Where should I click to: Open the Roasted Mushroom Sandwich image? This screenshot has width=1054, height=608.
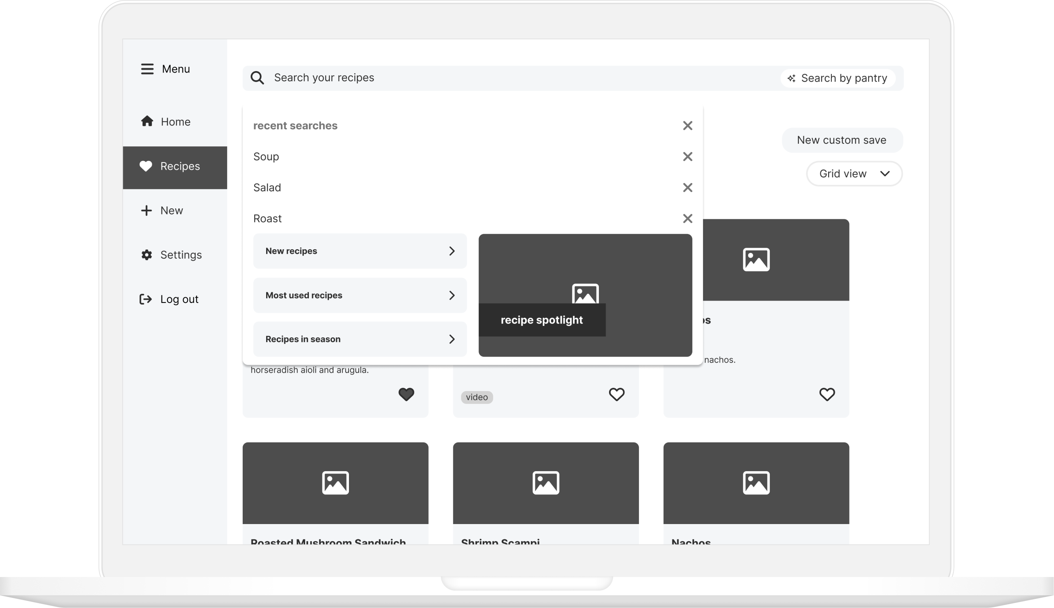(335, 483)
